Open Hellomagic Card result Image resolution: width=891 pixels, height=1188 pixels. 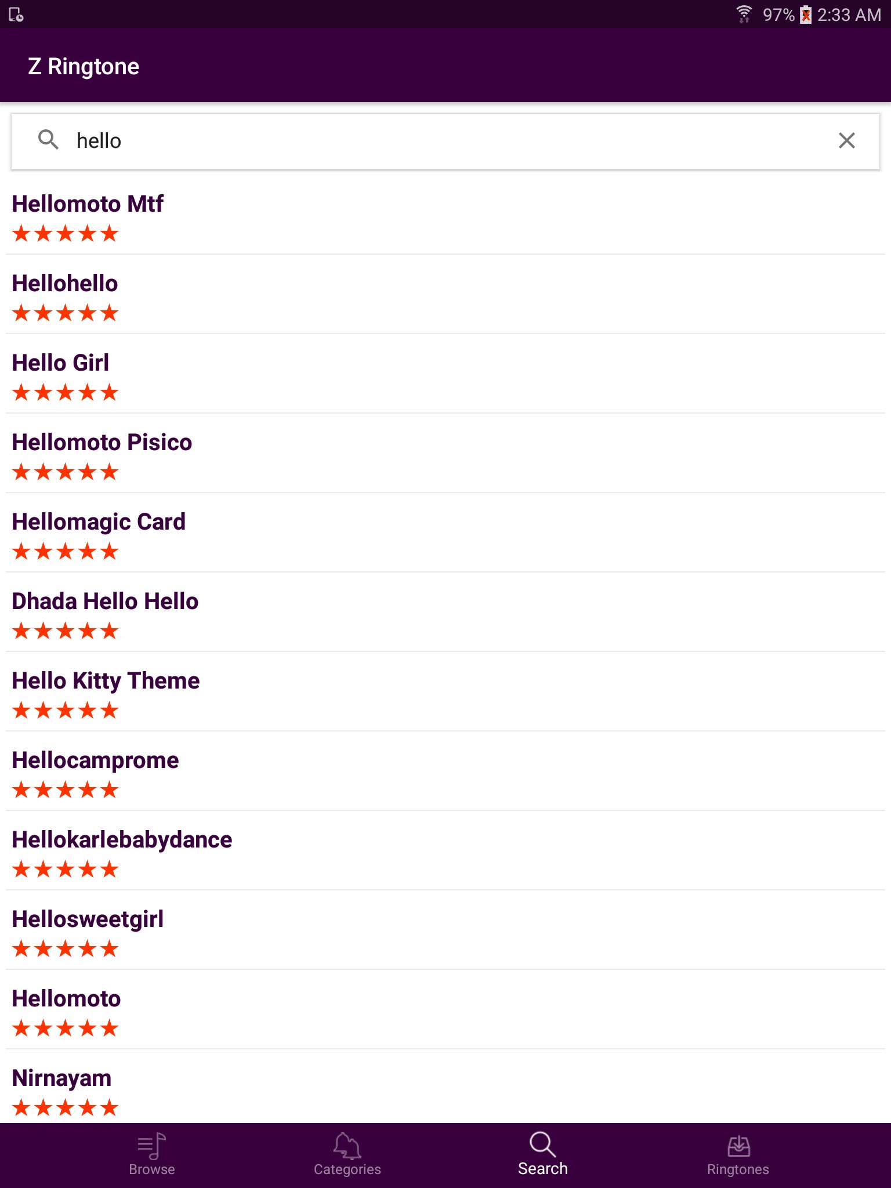tap(445, 533)
